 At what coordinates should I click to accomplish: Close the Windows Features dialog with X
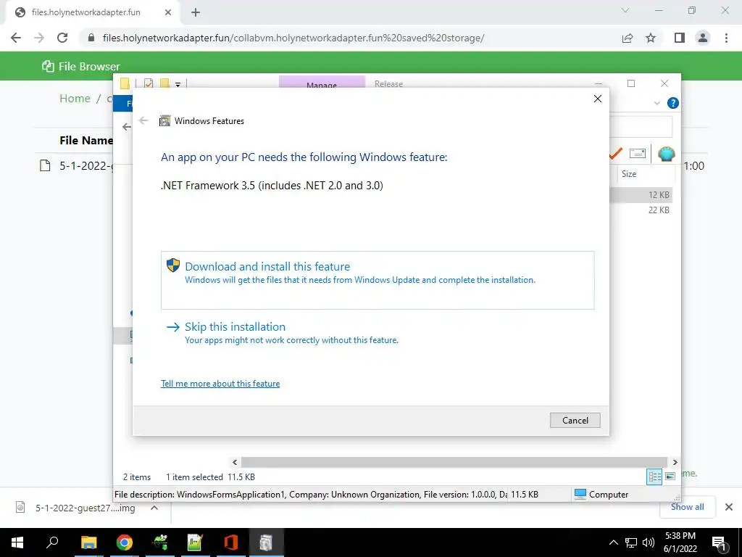[598, 99]
